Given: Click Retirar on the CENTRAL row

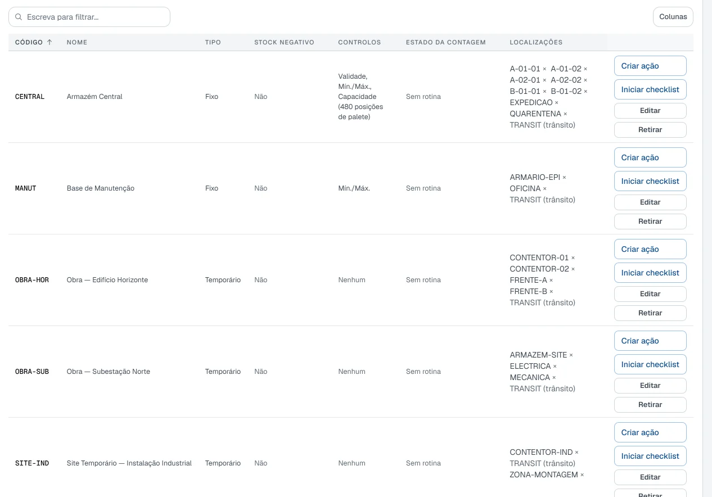Looking at the screenshot, I should (x=650, y=130).
